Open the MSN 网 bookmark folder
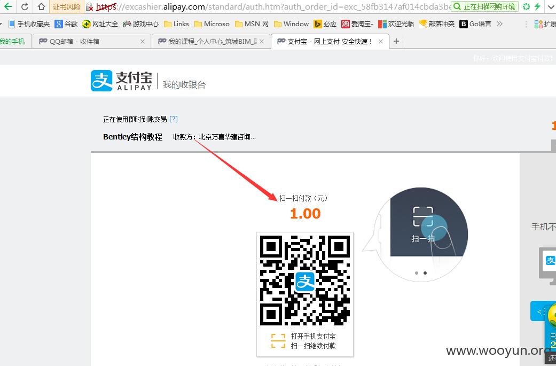The width and height of the screenshot is (556, 366). 252,24
